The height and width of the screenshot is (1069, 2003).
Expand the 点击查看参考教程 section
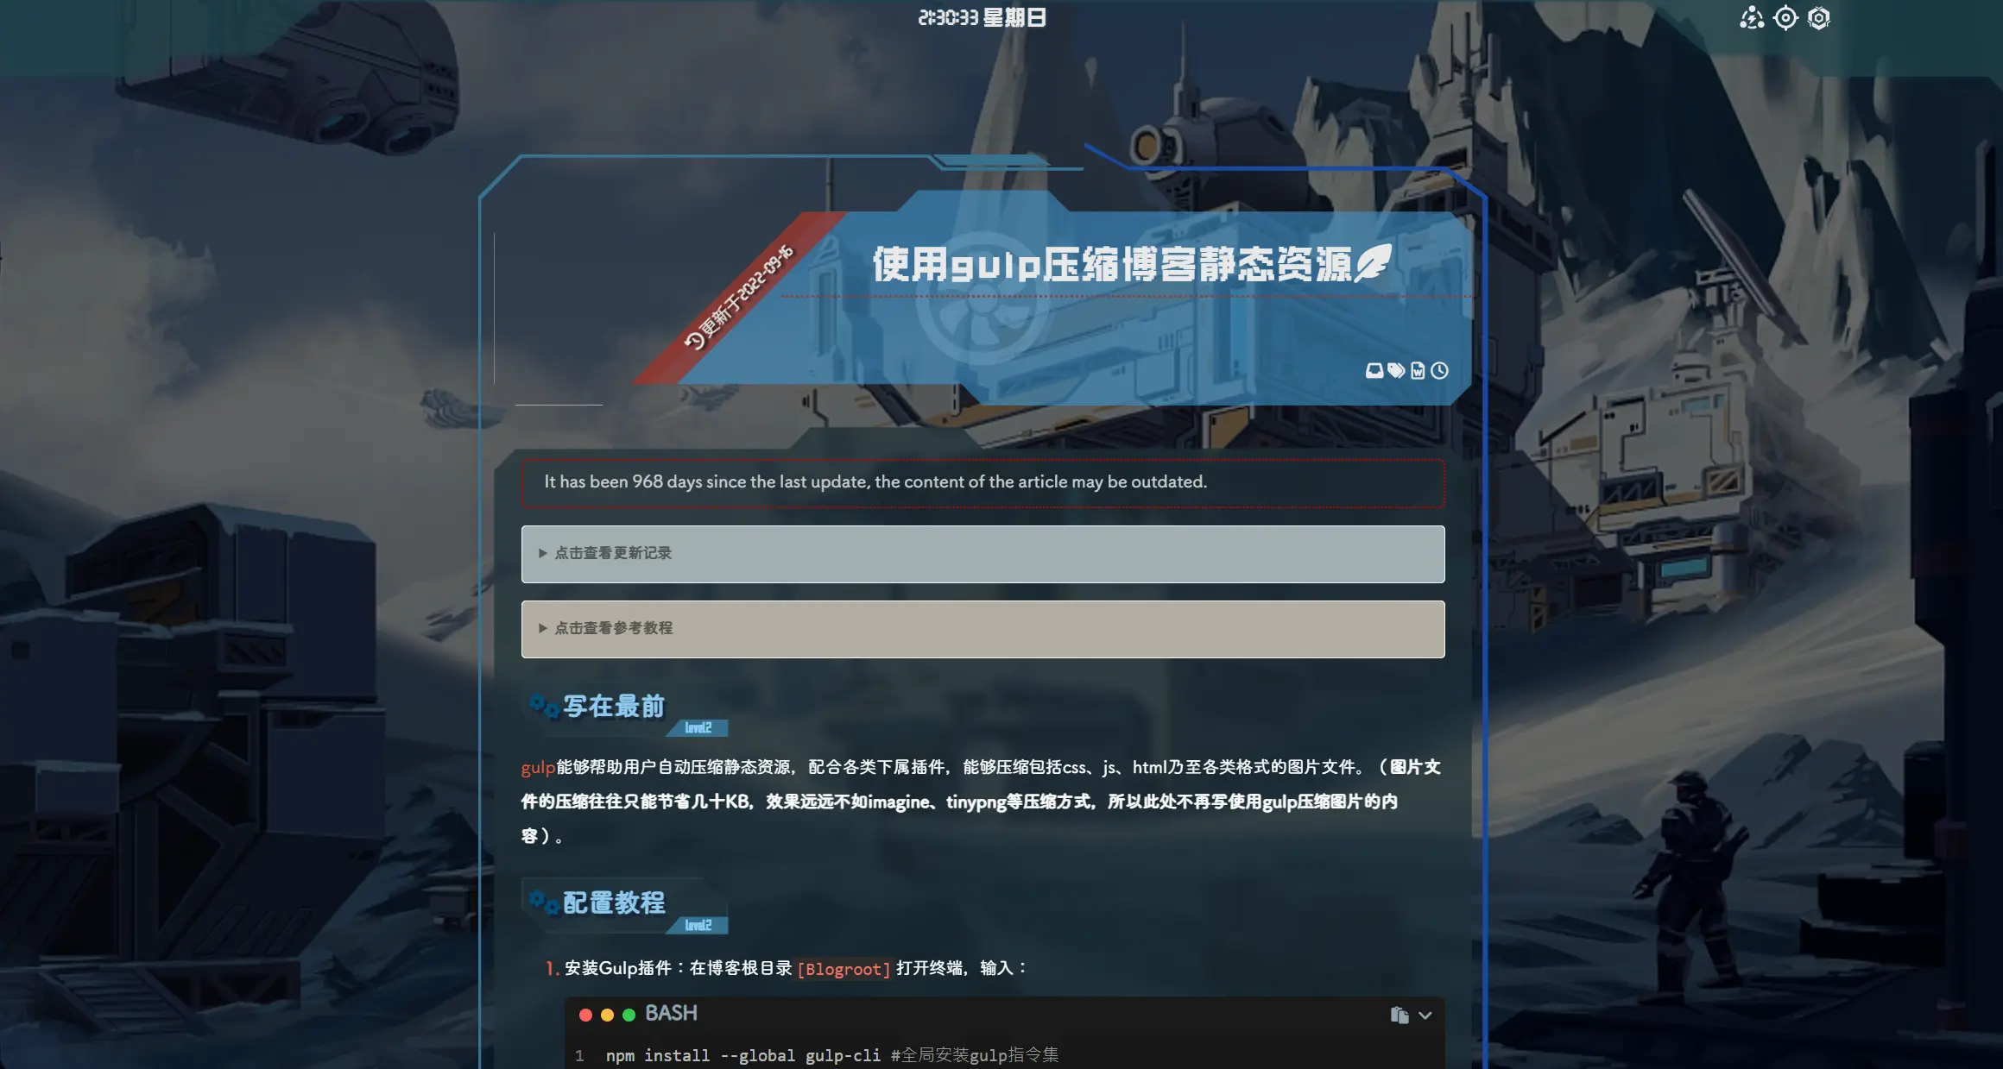pos(983,629)
